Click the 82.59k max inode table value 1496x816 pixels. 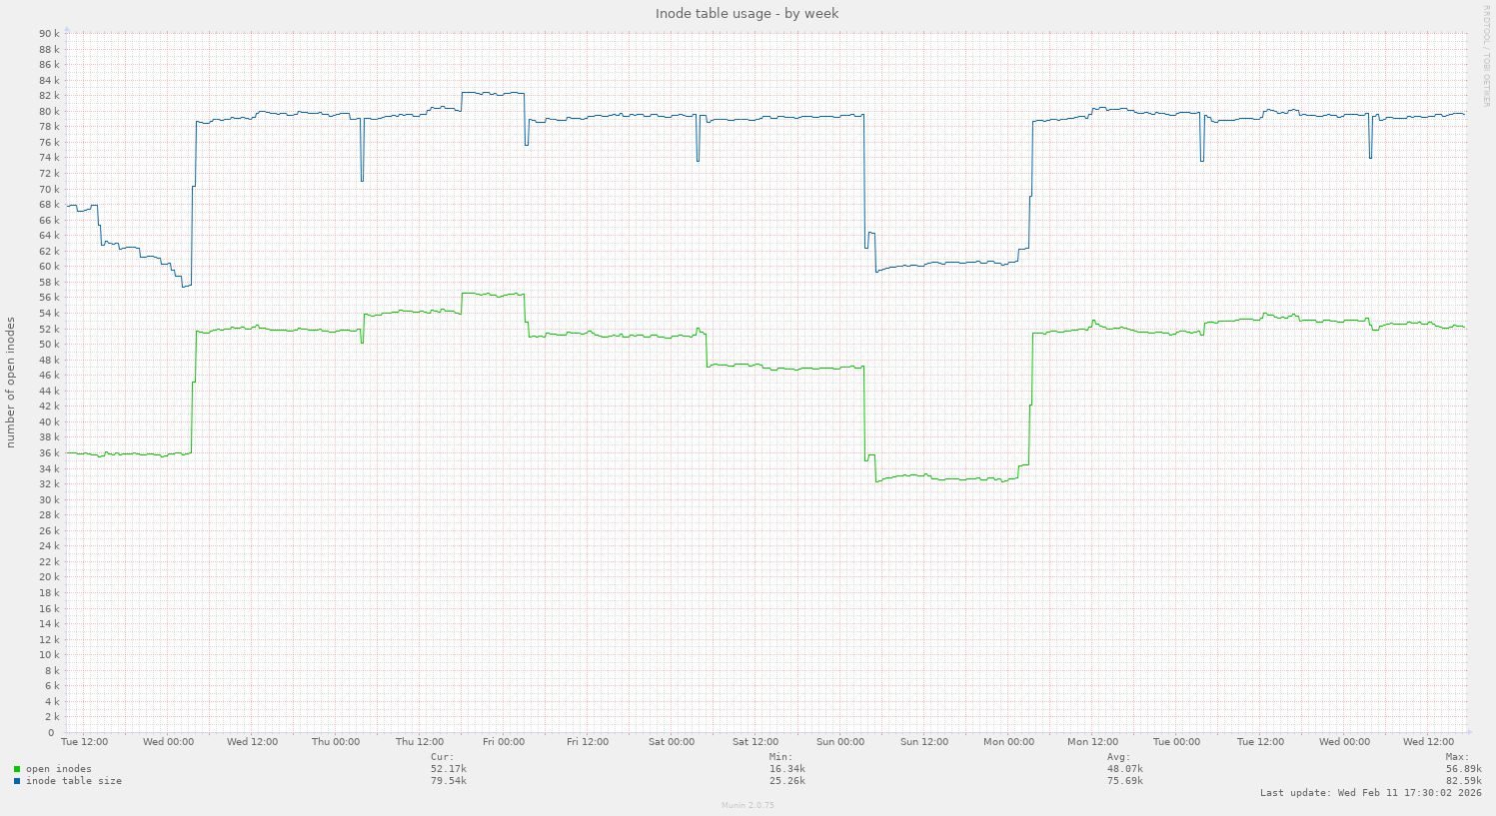[1464, 781]
